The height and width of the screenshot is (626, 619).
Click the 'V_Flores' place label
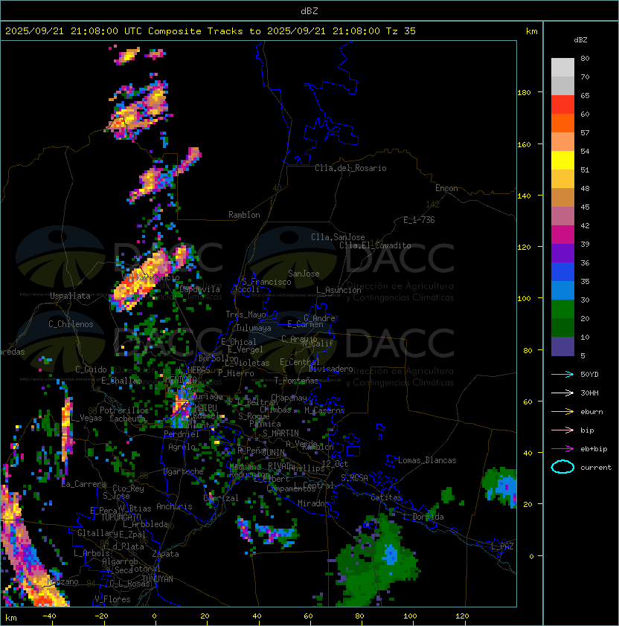[112, 599]
